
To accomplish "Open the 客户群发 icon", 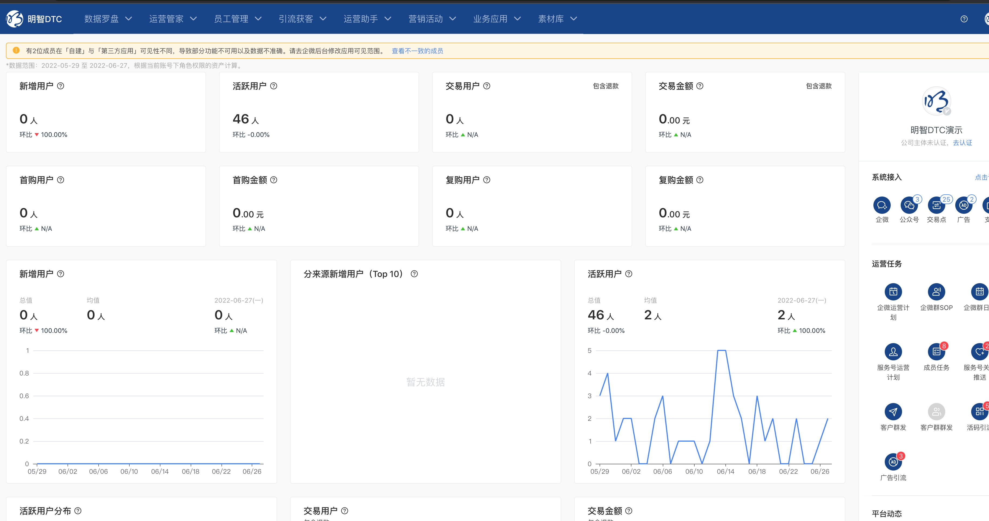I will point(893,412).
